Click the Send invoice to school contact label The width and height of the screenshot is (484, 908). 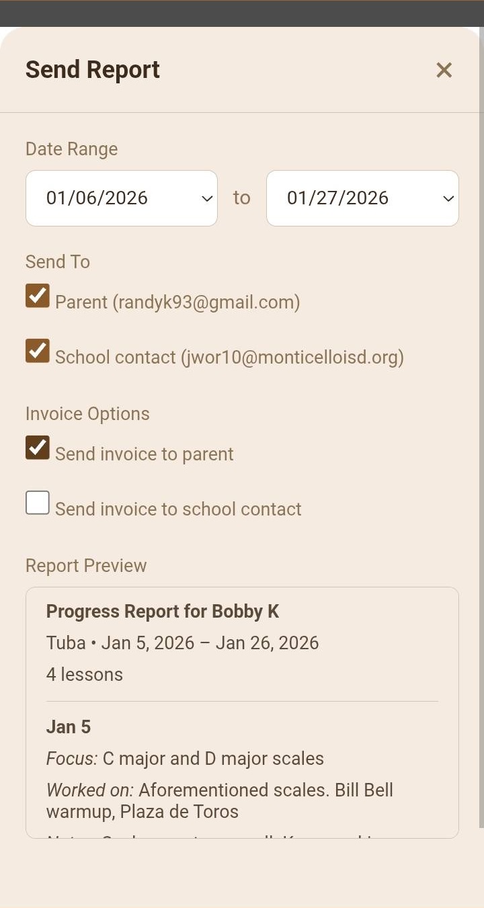tap(178, 509)
